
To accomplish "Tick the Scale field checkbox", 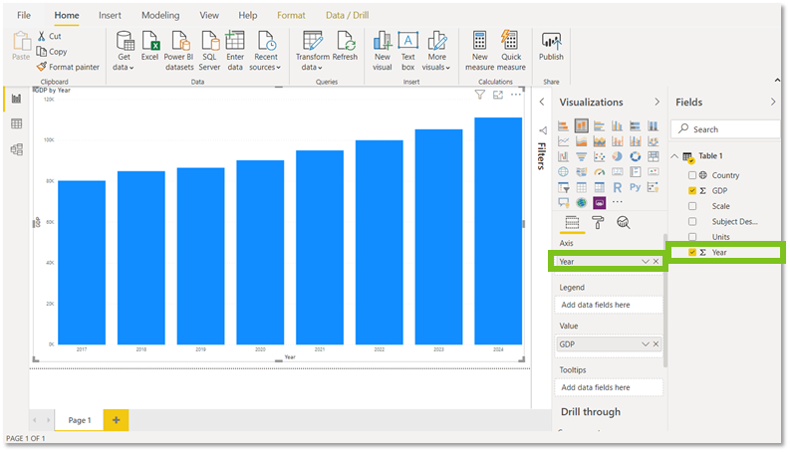I will 692,206.
